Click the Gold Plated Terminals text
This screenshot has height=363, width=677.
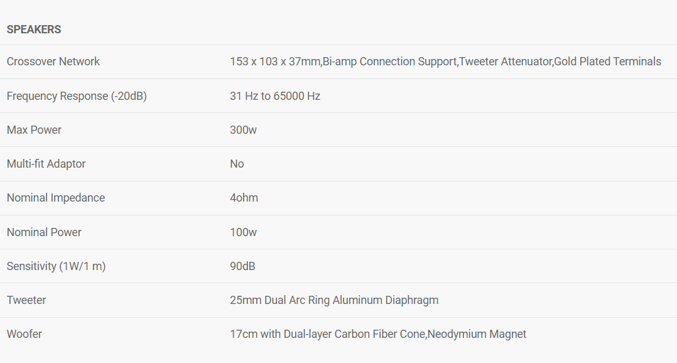(x=607, y=62)
